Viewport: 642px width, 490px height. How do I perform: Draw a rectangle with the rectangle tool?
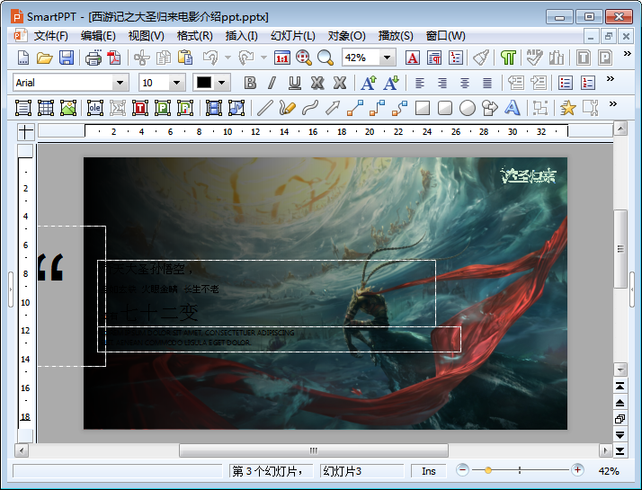pyautogui.click(x=423, y=108)
